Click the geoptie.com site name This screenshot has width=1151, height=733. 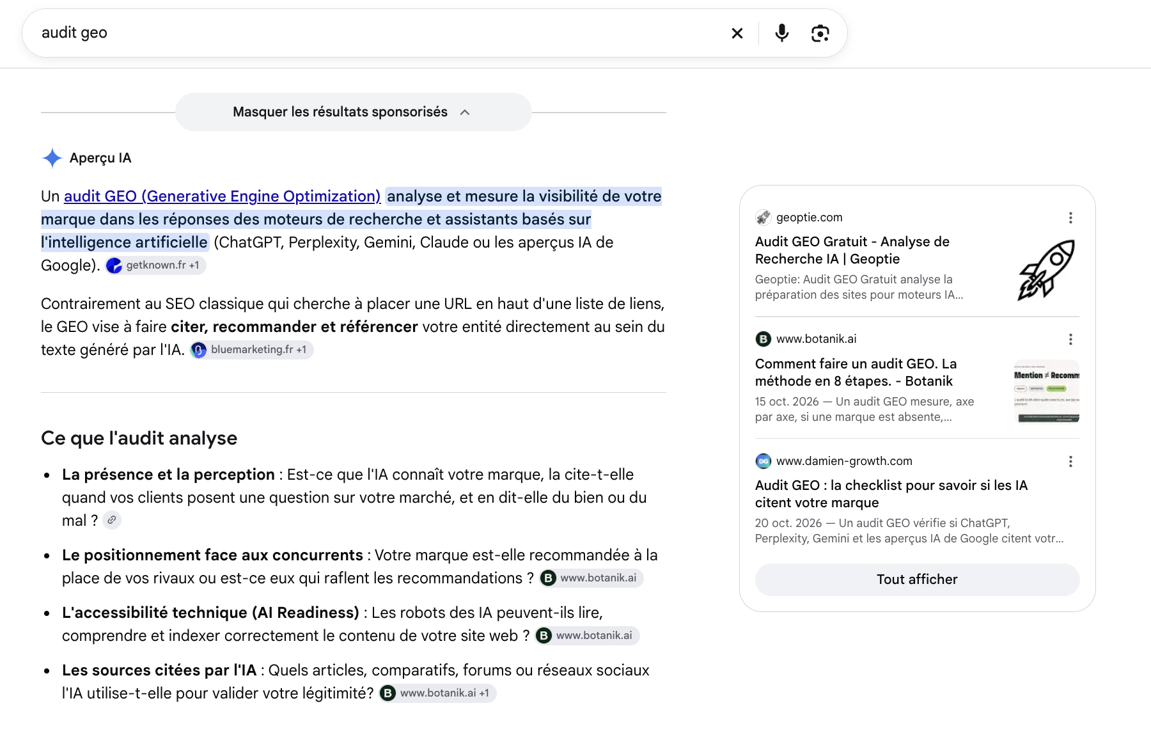point(809,217)
